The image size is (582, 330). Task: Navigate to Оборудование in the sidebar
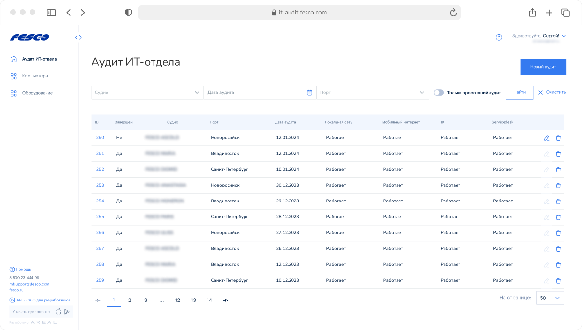[37, 93]
